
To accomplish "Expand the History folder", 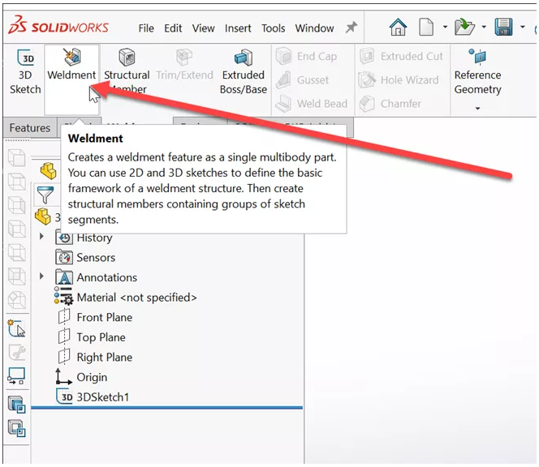I will (x=41, y=237).
